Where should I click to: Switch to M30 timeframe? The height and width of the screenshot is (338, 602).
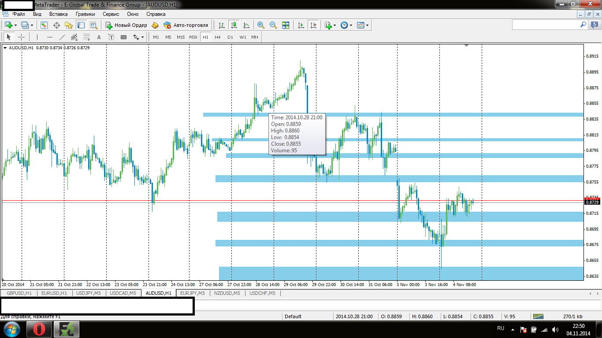[193, 37]
